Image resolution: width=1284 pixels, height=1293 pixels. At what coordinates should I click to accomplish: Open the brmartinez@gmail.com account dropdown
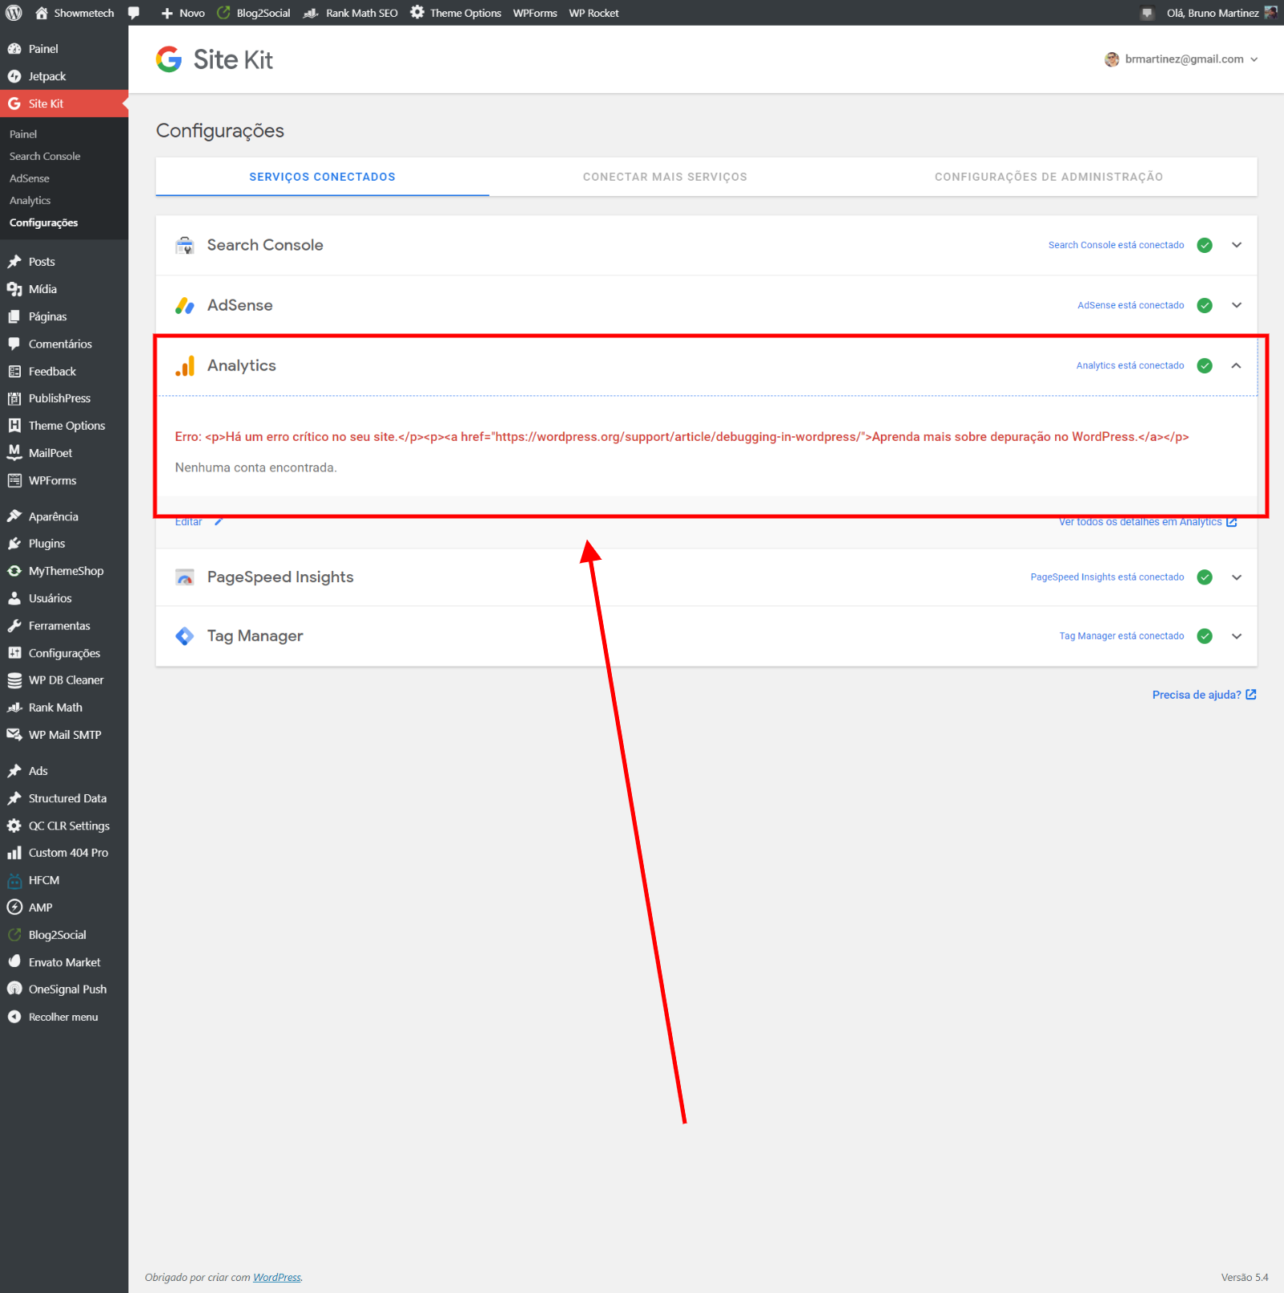click(x=1181, y=59)
